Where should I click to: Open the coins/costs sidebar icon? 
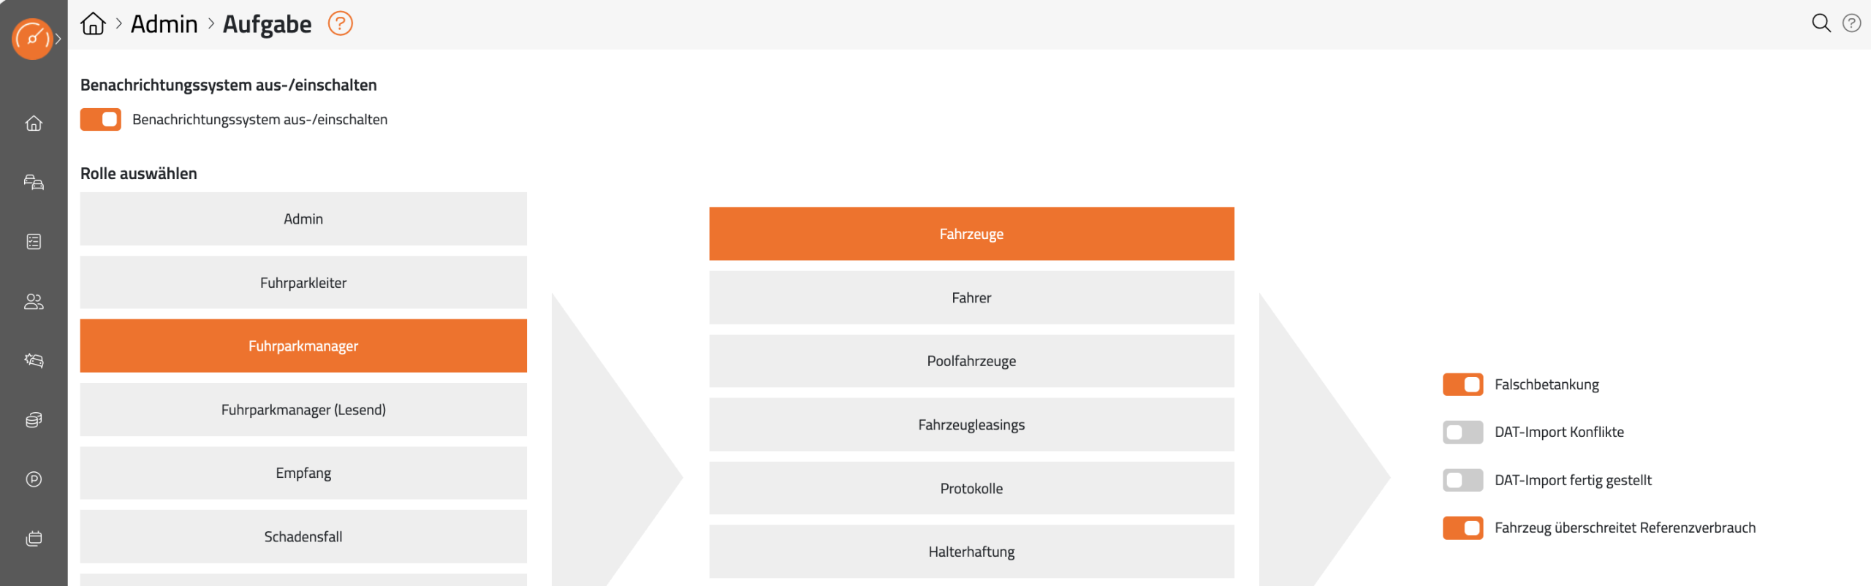pyautogui.click(x=34, y=419)
